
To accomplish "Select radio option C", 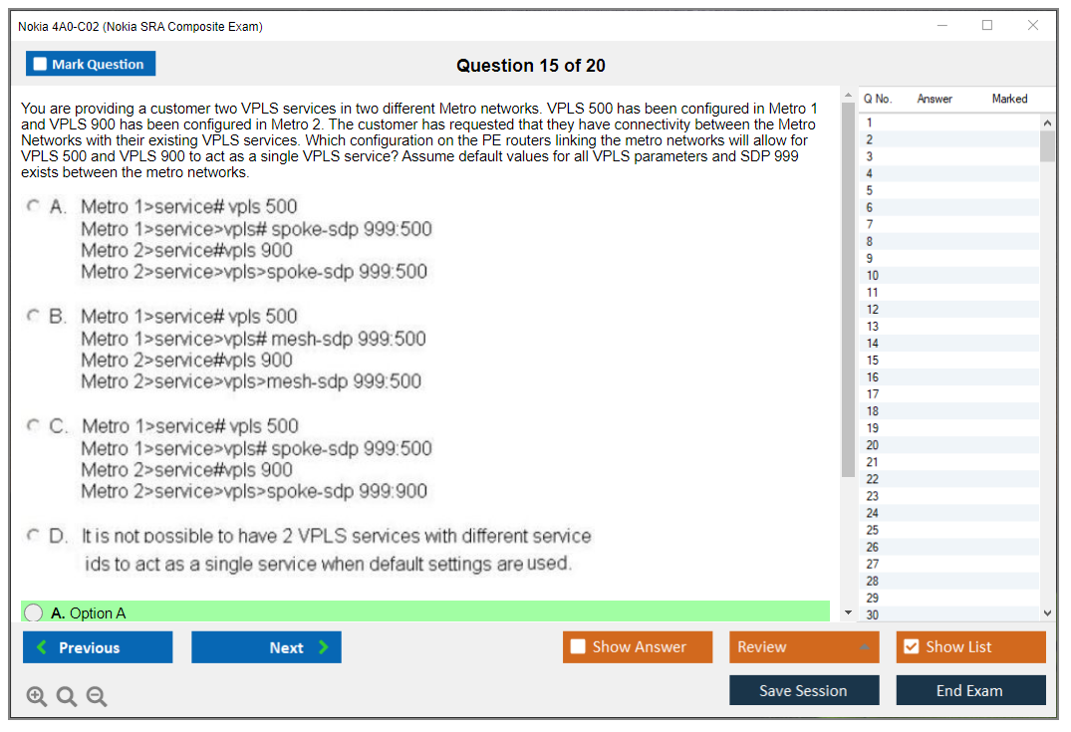I will pyautogui.click(x=33, y=425).
